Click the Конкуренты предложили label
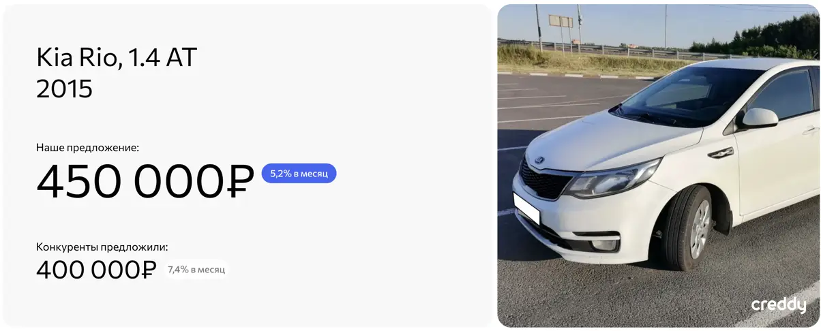The width and height of the screenshot is (821, 331). pos(102,247)
